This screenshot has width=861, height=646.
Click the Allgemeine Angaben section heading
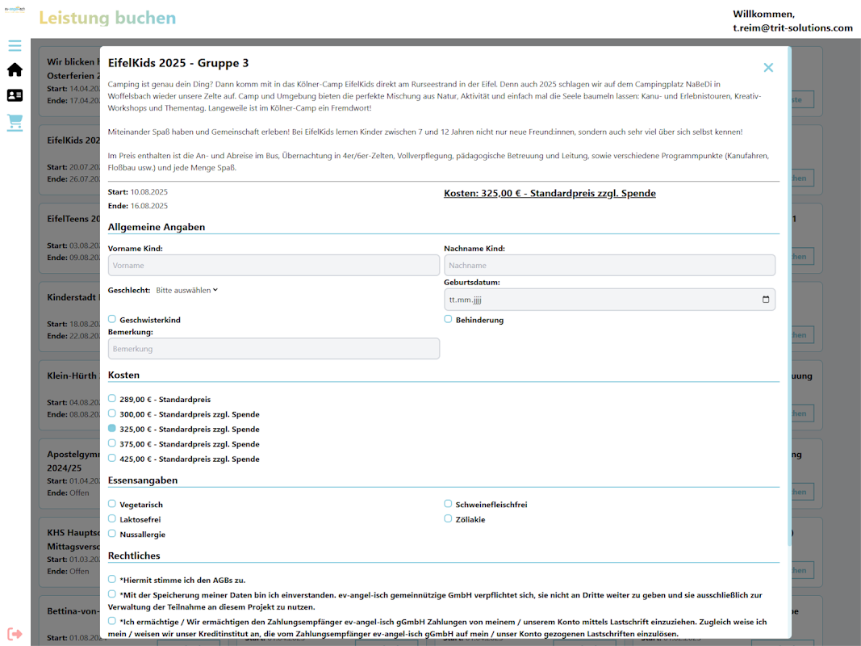point(157,227)
